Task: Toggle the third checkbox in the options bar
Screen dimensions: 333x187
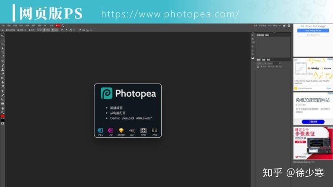Action: click(30, 30)
